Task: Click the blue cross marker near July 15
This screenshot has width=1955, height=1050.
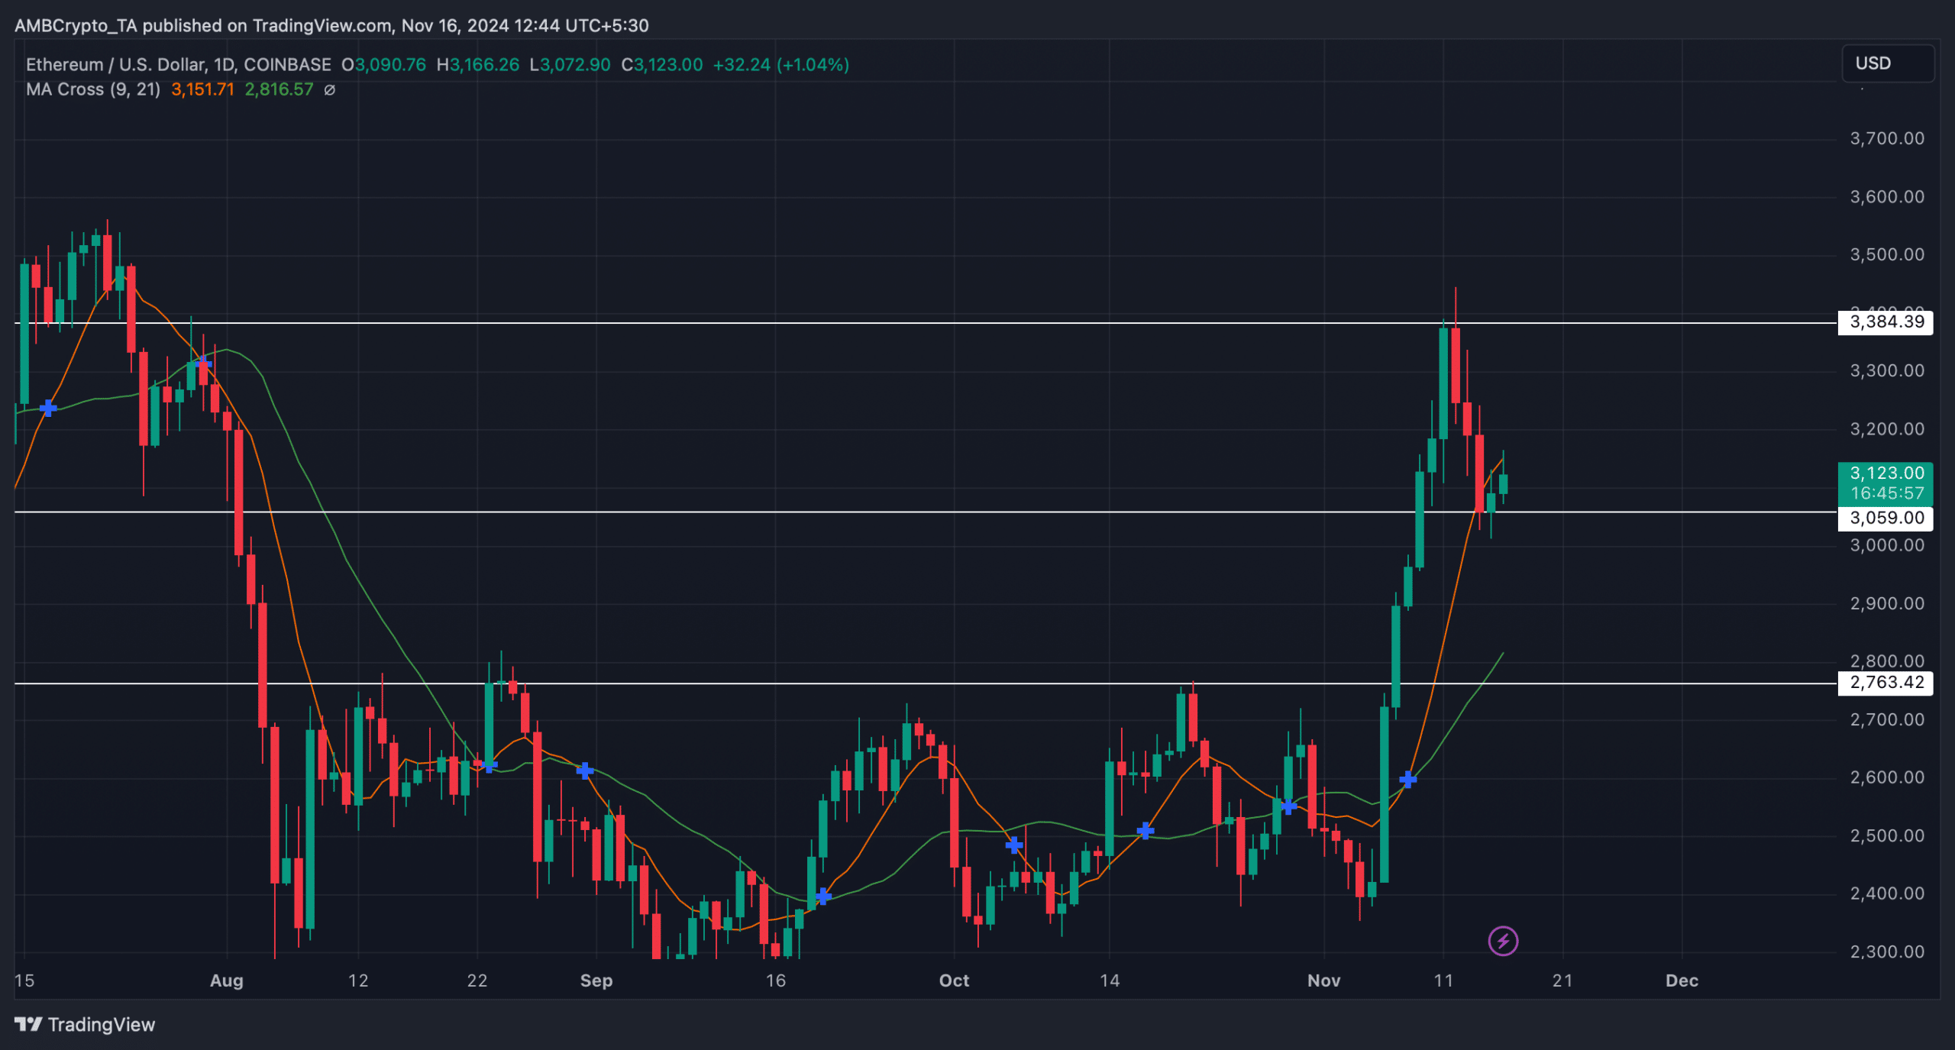Action: (x=47, y=409)
